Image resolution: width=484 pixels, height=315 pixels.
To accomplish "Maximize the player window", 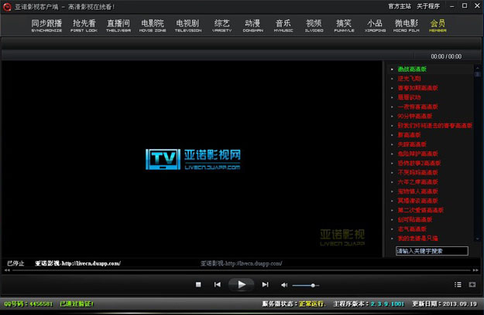I will click(x=465, y=6).
